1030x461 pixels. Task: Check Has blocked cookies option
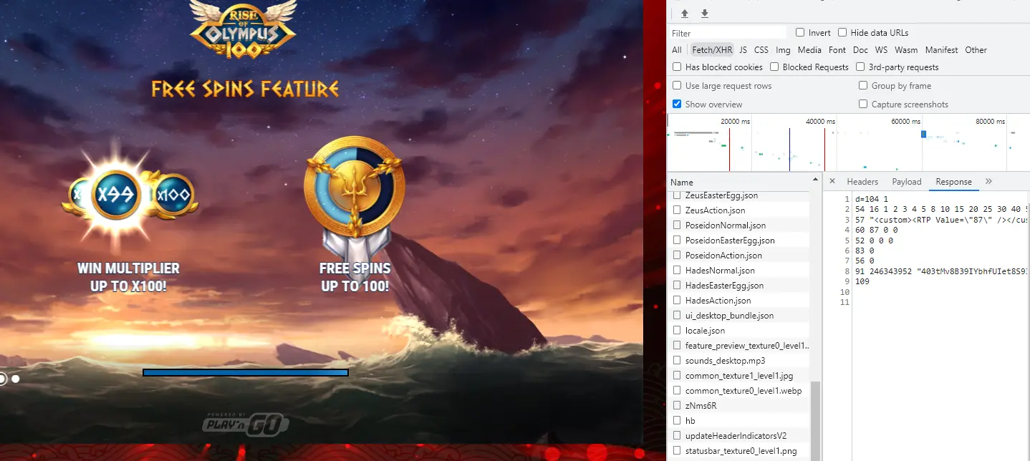pos(677,67)
